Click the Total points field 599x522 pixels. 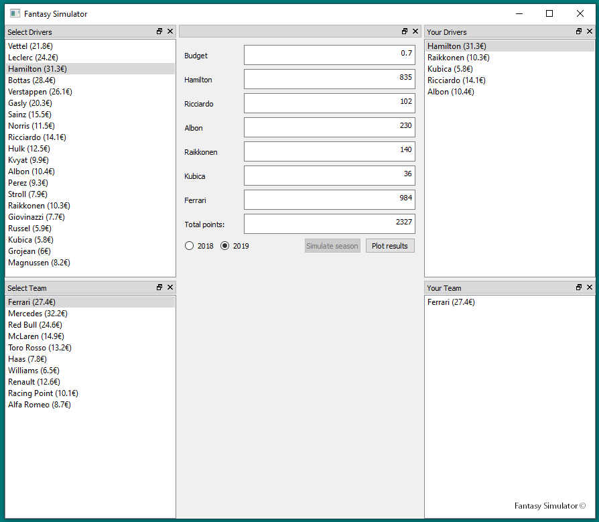tap(329, 224)
